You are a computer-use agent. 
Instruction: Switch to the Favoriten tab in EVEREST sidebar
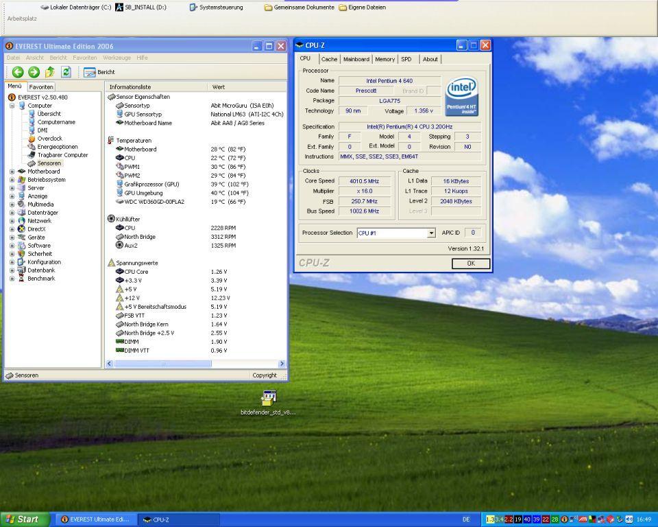(x=41, y=86)
